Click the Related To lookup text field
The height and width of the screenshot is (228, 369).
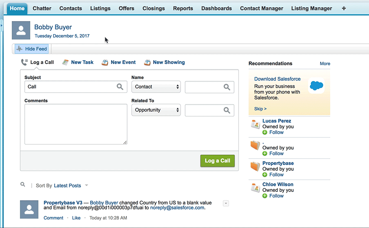[209, 110]
